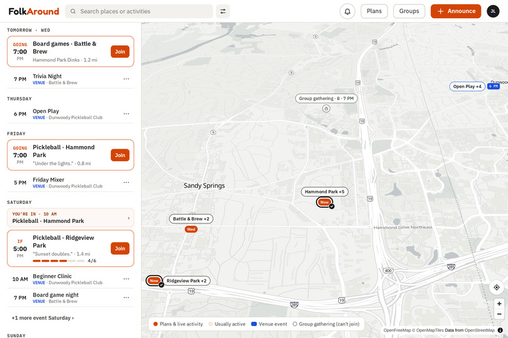The width and height of the screenshot is (508, 338).
Task: Open Friday Mixer more options
Action: (x=126, y=183)
